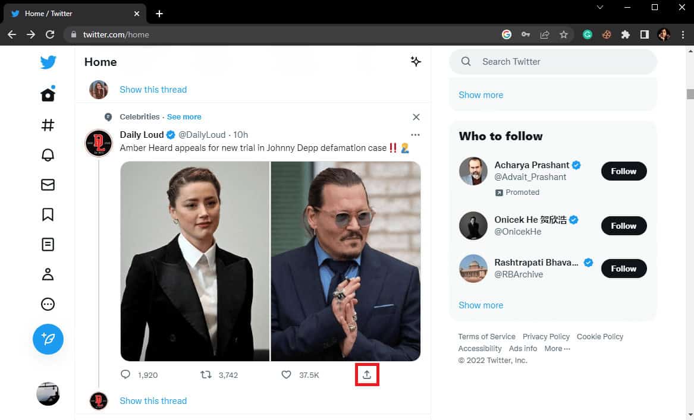Expand More footer menu

click(x=557, y=348)
